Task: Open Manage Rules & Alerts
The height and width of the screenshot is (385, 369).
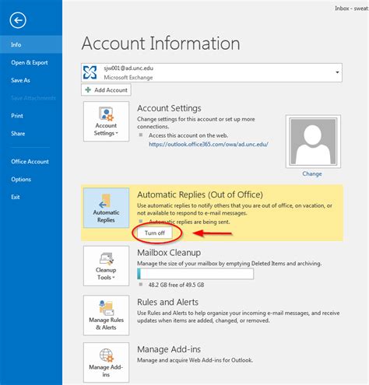Action: (106, 315)
